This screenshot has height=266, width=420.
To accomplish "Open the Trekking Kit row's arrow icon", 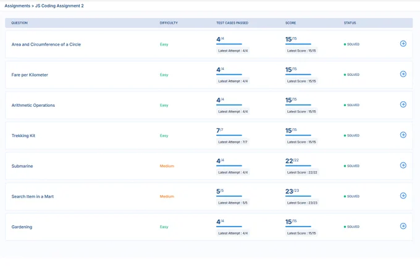I will coord(403,135).
